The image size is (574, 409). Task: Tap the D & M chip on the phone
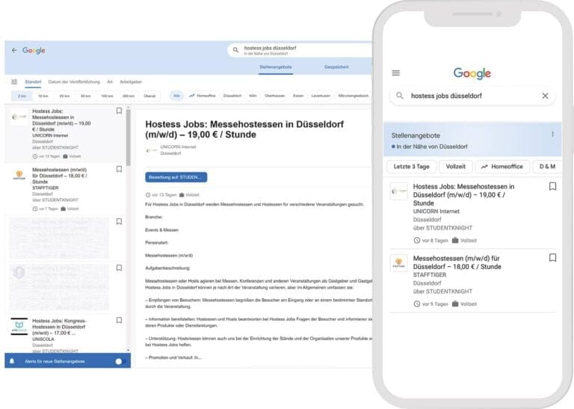click(547, 166)
